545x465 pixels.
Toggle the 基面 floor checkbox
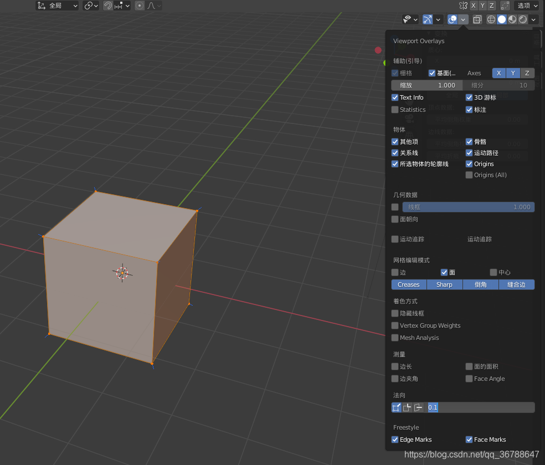432,73
